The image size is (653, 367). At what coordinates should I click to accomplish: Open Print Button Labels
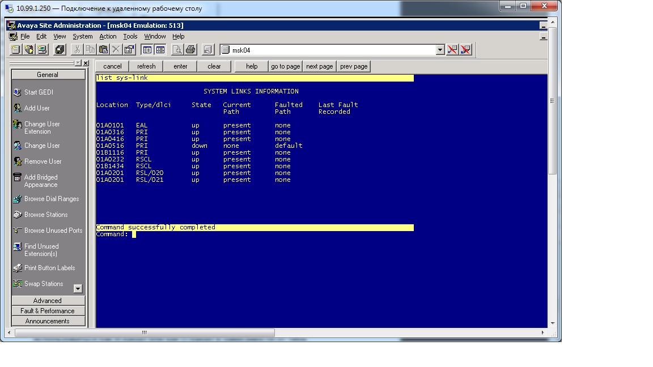pos(44,268)
